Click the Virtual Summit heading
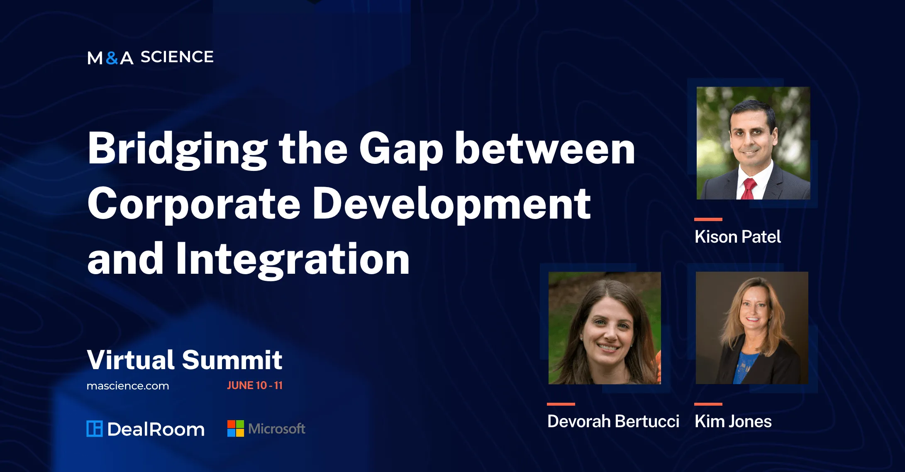905x472 pixels. [x=185, y=360]
